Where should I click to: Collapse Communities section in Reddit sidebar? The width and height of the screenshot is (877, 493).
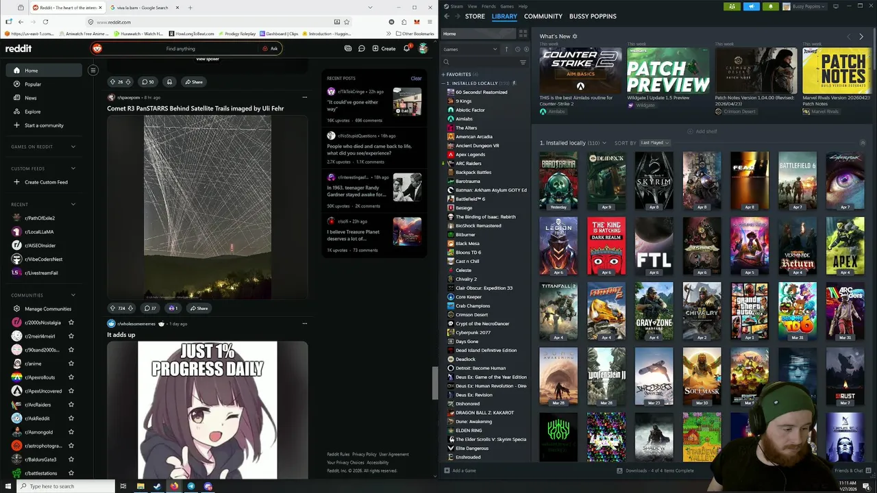(x=73, y=295)
